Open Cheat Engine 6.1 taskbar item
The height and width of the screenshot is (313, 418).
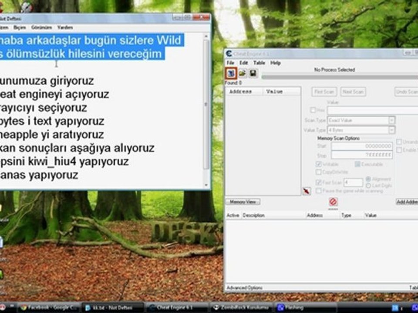(176, 308)
